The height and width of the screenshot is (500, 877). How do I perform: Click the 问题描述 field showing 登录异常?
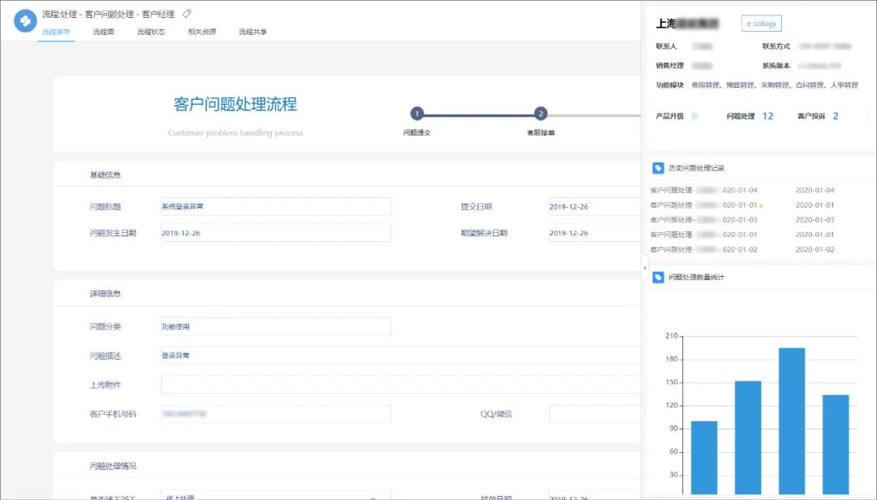point(400,356)
